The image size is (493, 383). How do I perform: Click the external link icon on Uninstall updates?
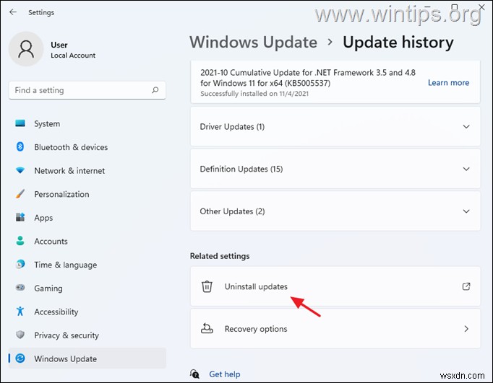[x=466, y=286]
